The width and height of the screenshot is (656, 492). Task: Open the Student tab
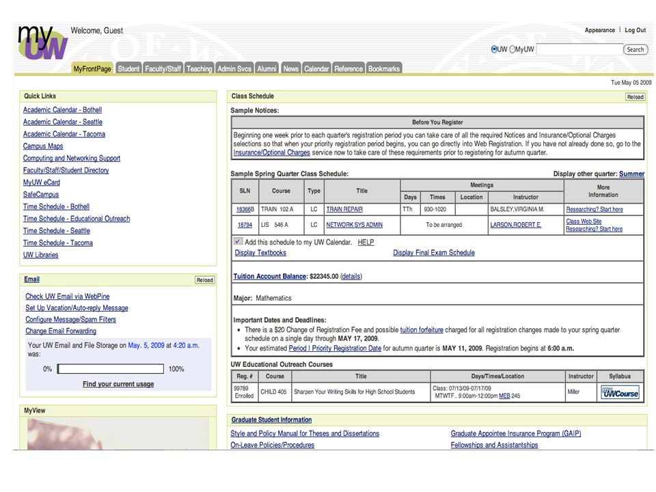click(128, 68)
